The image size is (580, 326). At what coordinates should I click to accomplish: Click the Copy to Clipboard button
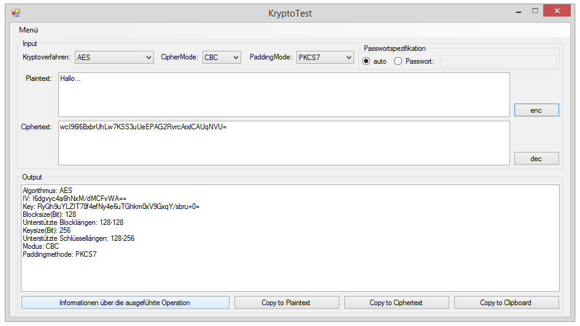[506, 303]
